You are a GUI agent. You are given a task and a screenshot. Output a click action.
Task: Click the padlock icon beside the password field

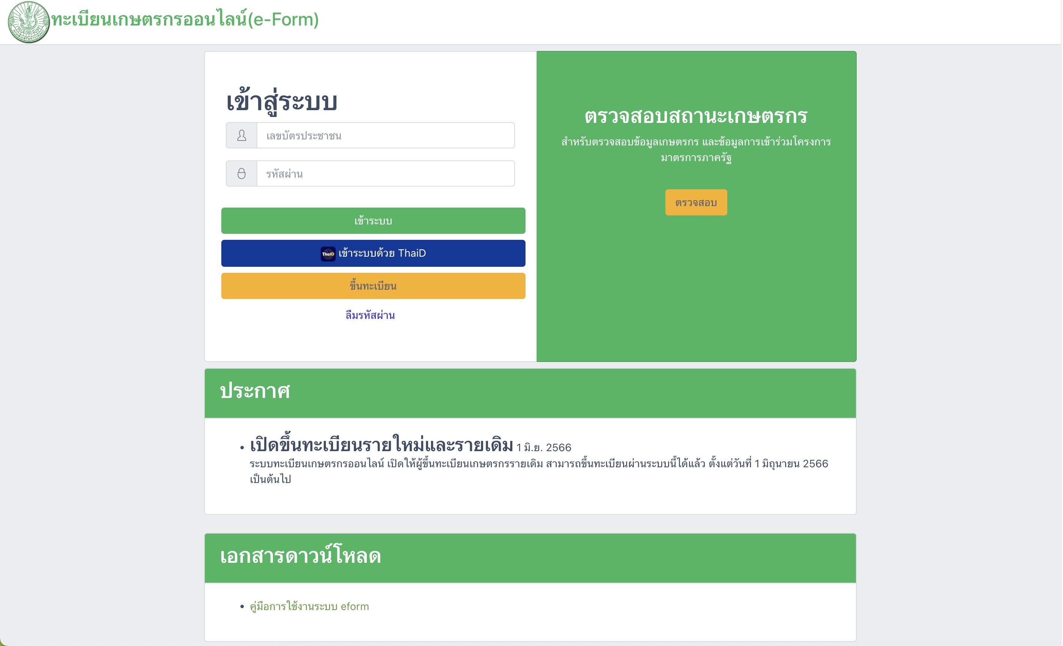click(242, 173)
